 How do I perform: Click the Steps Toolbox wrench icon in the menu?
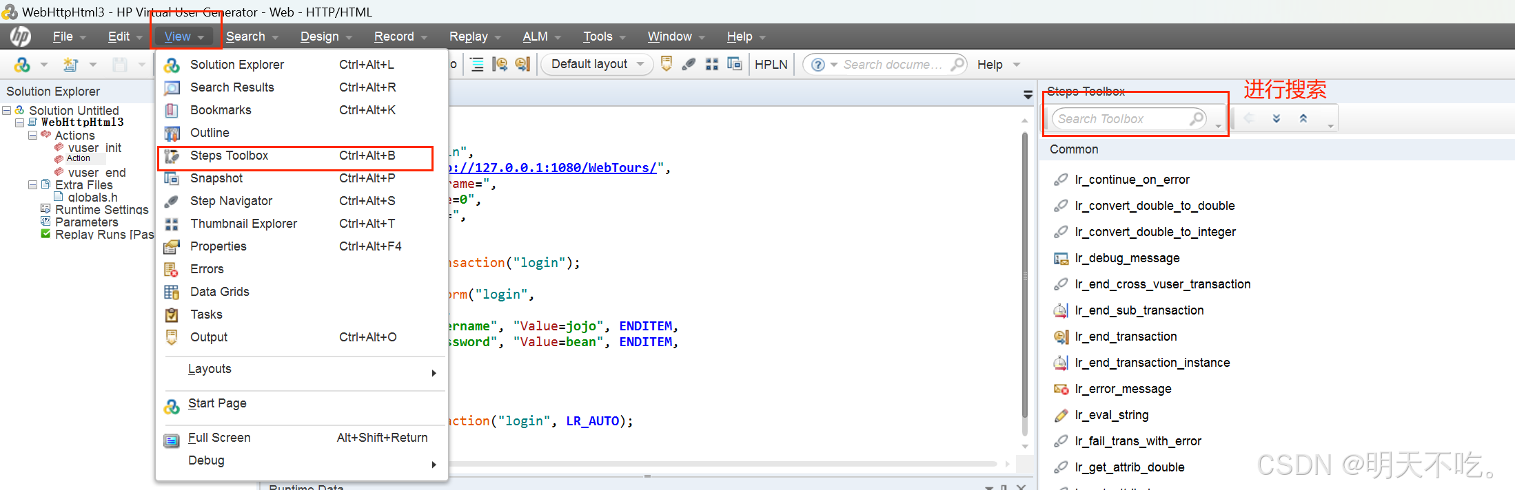(x=172, y=156)
